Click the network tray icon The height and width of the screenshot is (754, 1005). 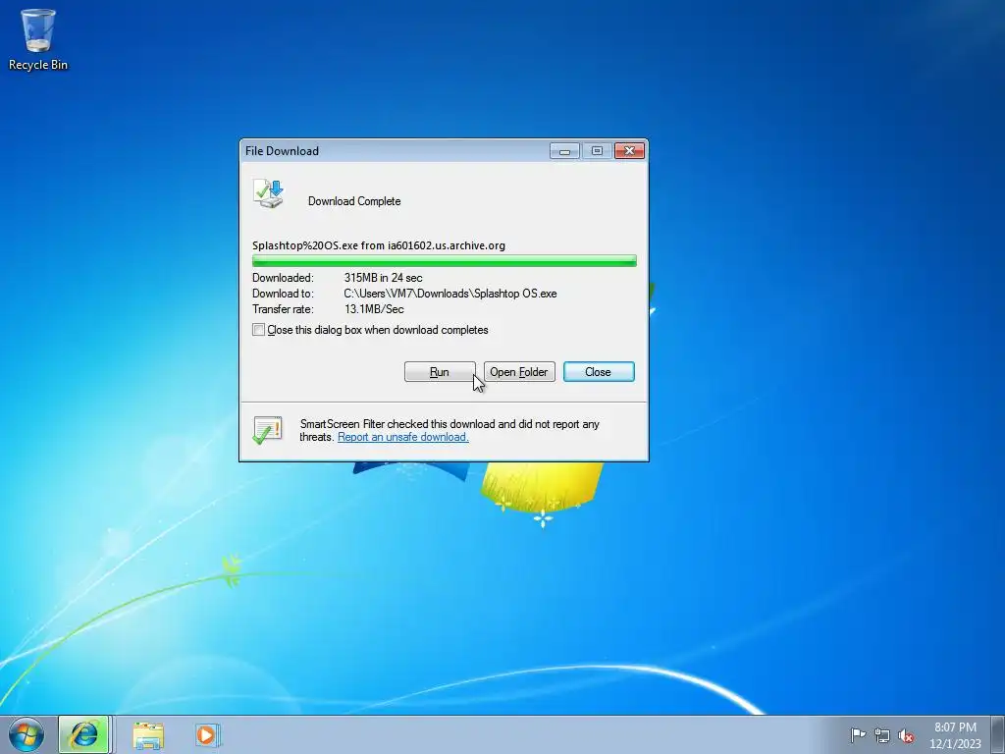click(x=882, y=735)
